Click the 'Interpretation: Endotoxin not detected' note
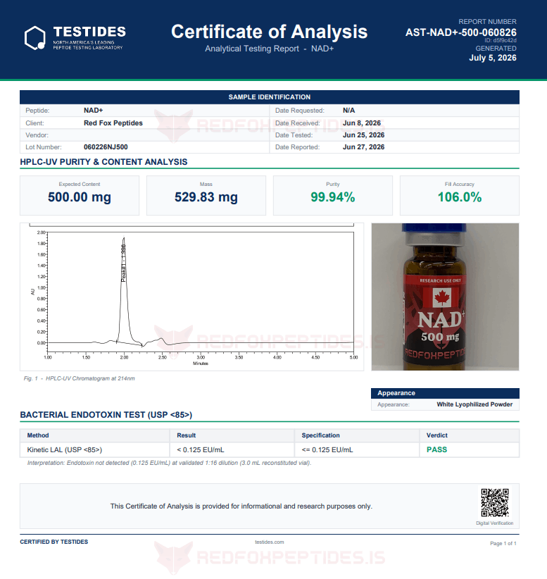 coord(169,463)
